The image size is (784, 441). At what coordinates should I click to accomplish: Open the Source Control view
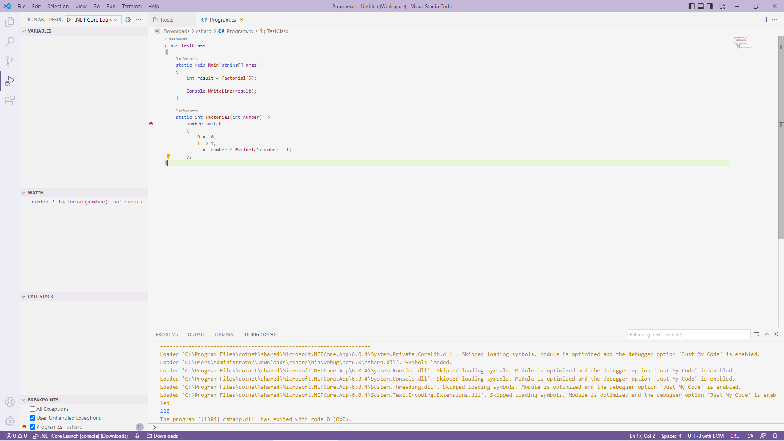pyautogui.click(x=10, y=61)
